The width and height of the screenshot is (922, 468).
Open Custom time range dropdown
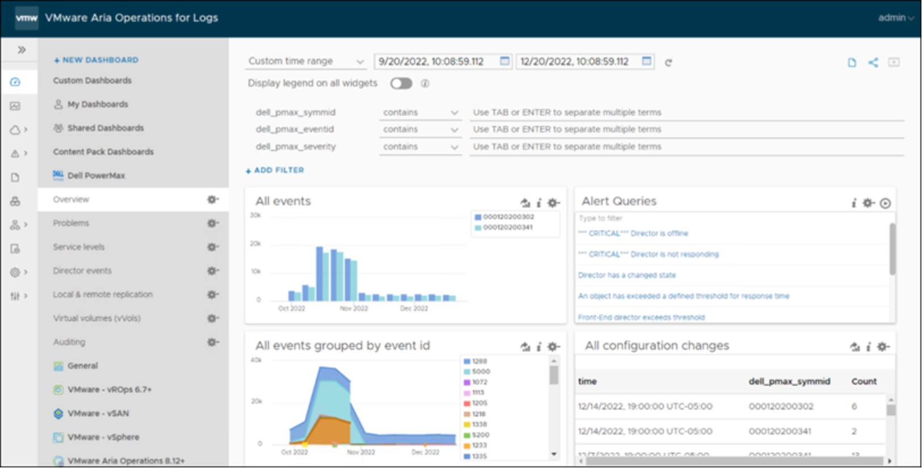(306, 61)
